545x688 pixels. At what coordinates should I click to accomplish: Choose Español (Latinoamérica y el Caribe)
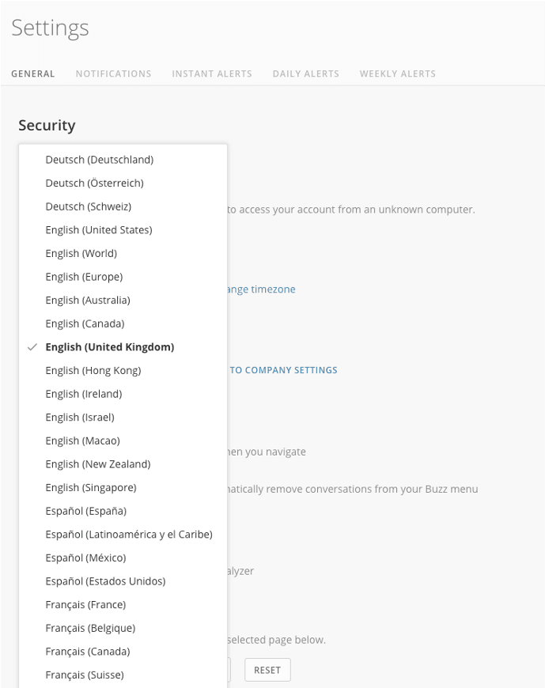(128, 535)
